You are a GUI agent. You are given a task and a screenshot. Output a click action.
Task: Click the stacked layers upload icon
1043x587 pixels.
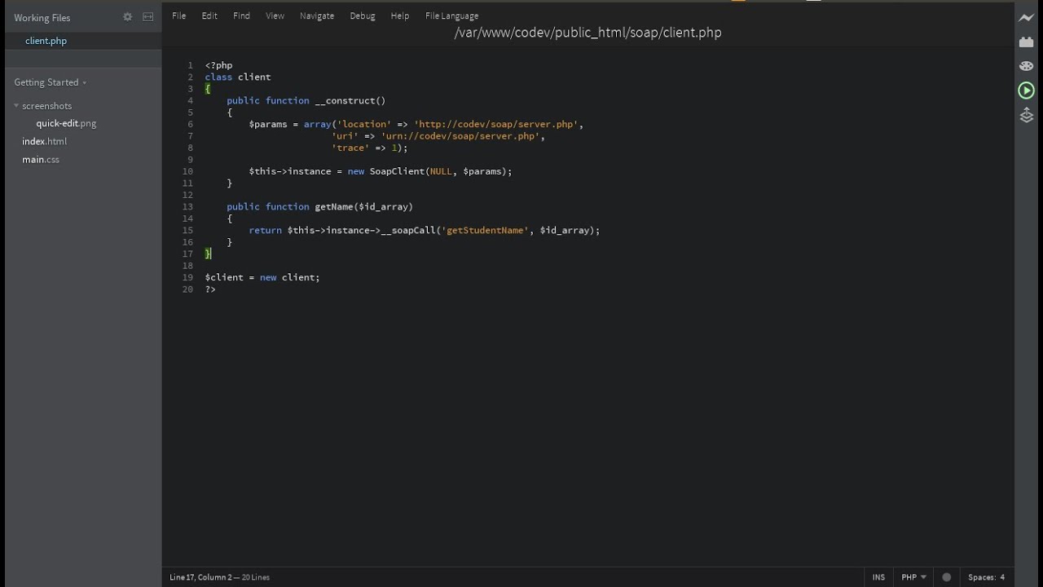1027,116
